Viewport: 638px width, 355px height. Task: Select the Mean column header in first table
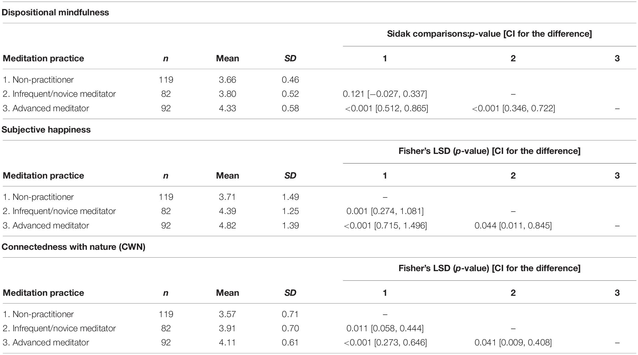click(x=227, y=58)
